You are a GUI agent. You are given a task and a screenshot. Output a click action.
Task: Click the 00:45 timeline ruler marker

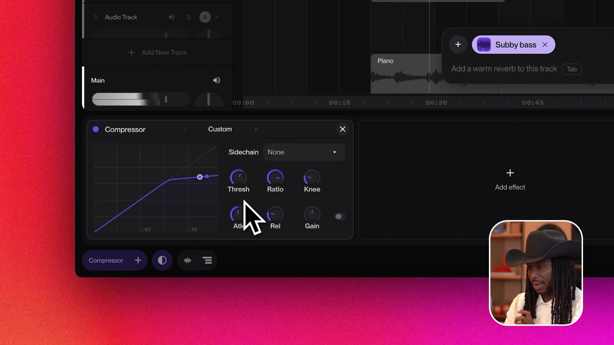pos(533,103)
